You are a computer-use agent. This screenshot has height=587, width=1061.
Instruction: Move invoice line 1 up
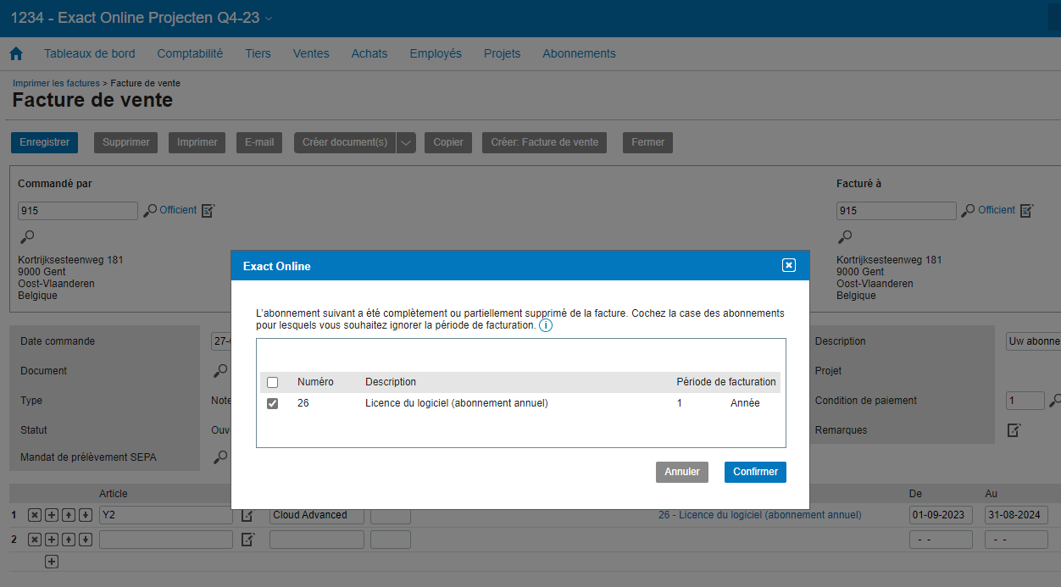click(68, 515)
